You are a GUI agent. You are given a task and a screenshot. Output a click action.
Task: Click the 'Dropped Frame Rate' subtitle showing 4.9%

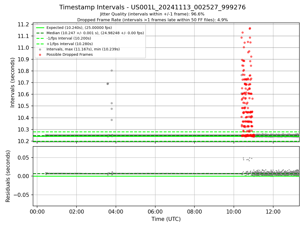point(152,20)
